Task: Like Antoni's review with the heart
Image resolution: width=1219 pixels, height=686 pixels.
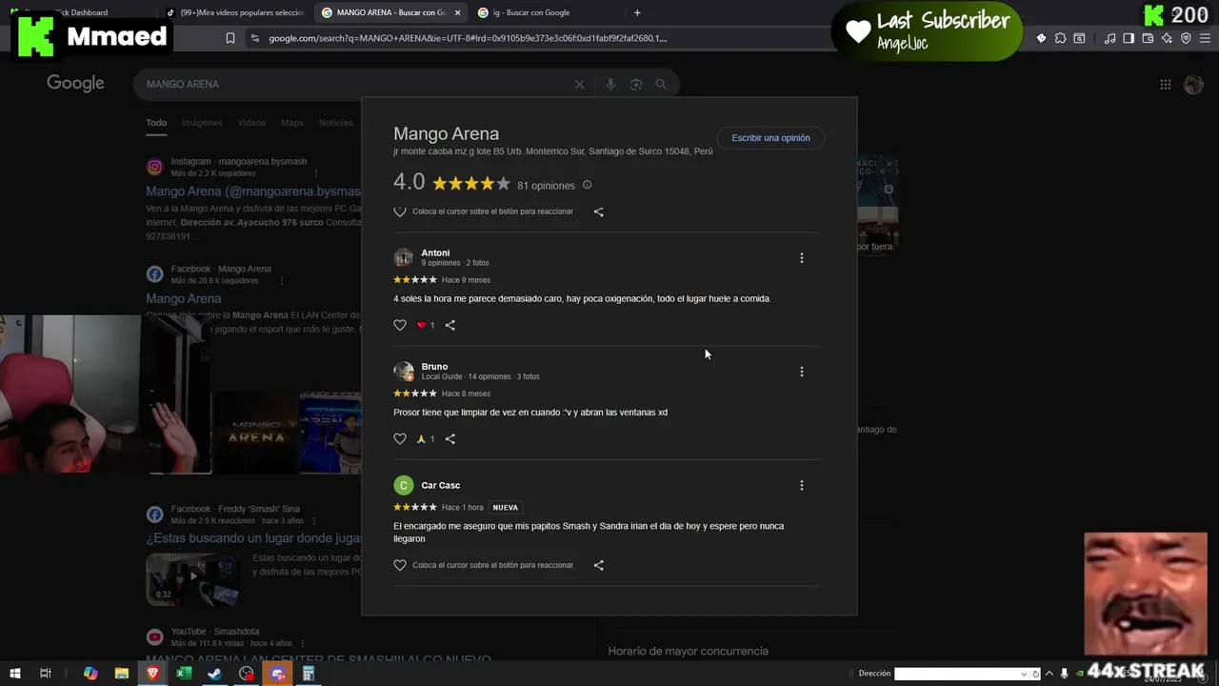Action: pos(400,325)
